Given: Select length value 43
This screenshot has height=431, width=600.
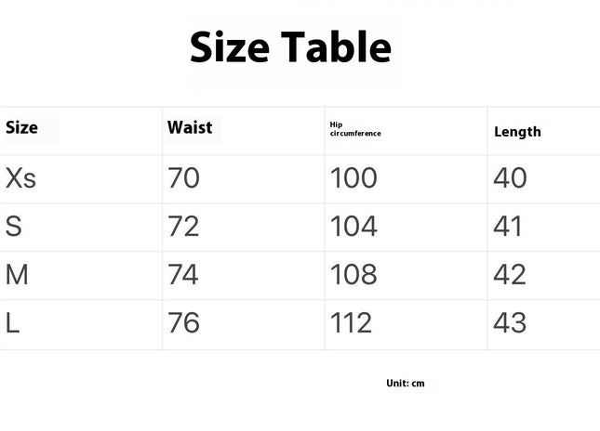Looking at the screenshot, I should pos(510,323).
